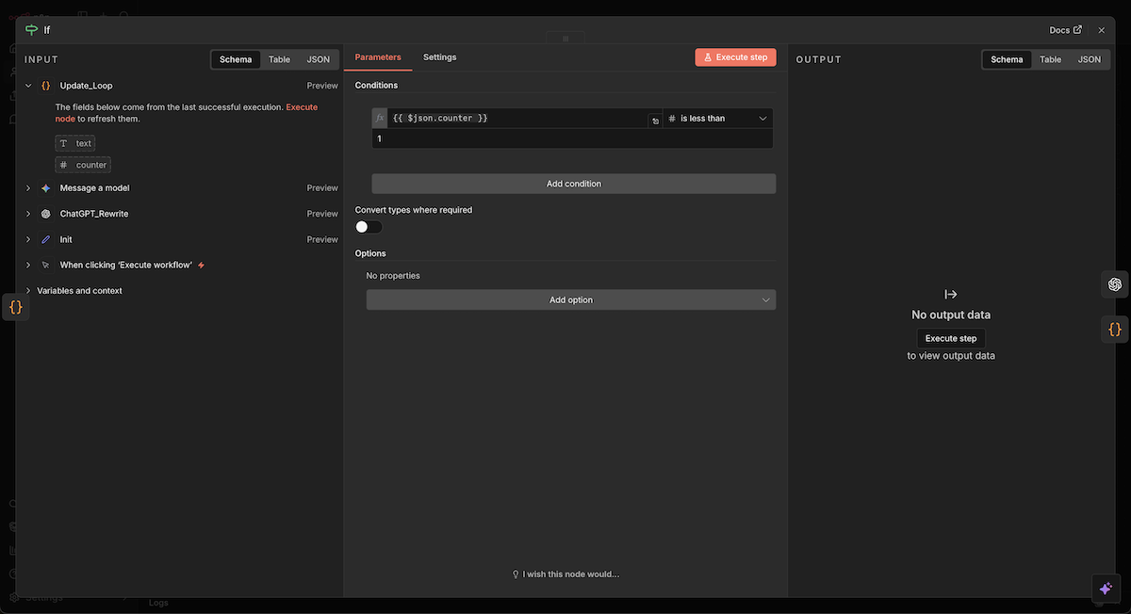1131x614 pixels.
Task: Click the fx expression icon in condition
Action: coord(380,119)
